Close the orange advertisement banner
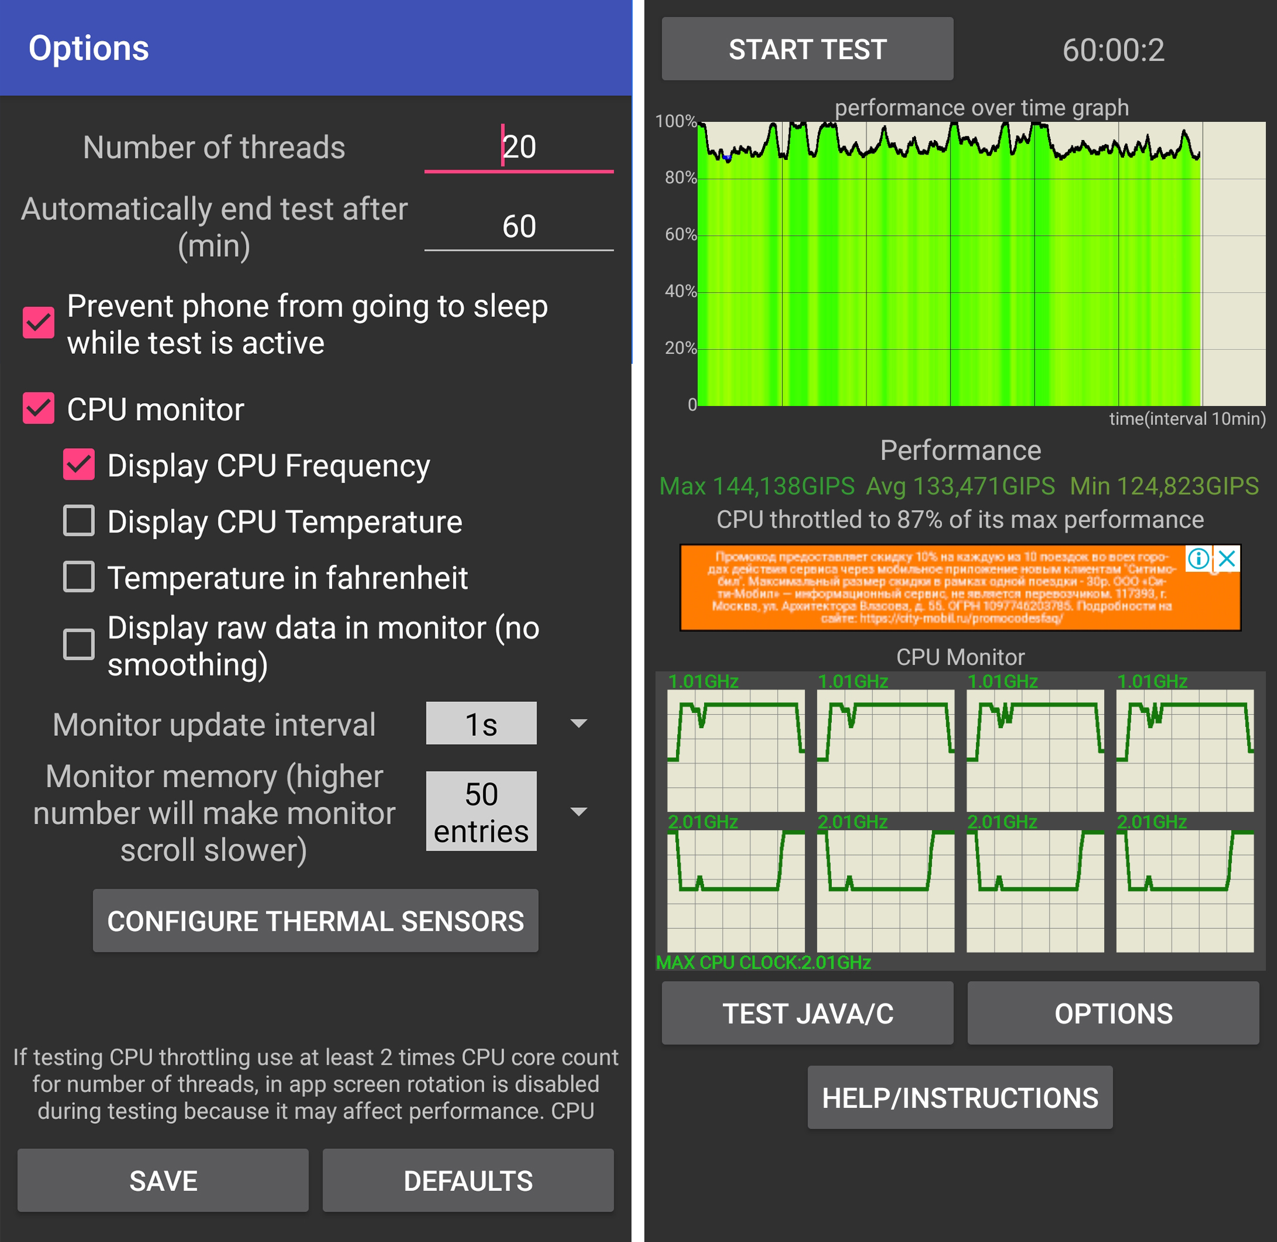1277x1242 pixels. click(x=1227, y=558)
